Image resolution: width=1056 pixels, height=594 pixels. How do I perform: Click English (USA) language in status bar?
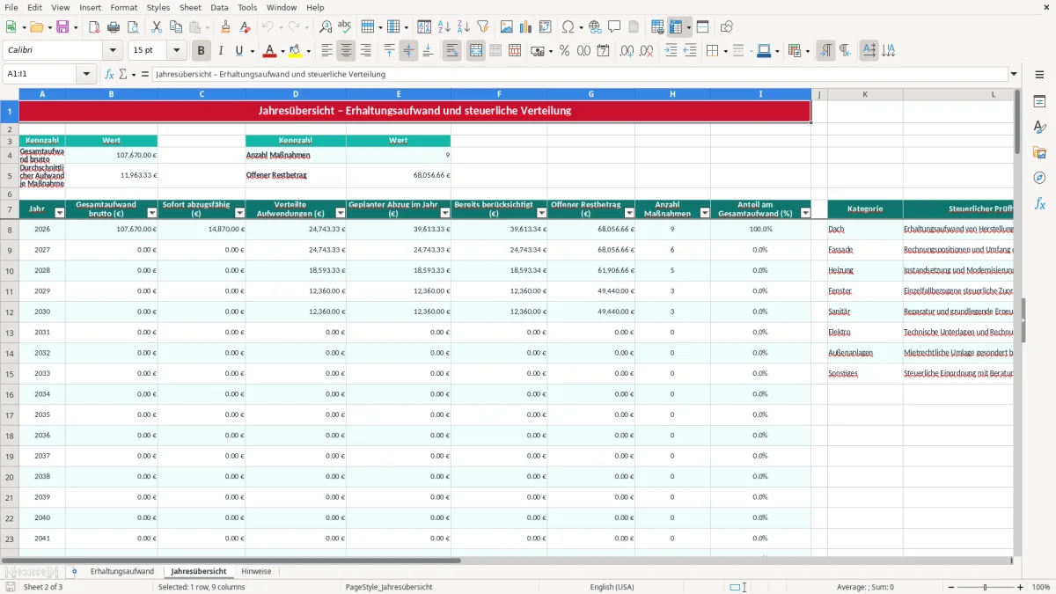(612, 587)
